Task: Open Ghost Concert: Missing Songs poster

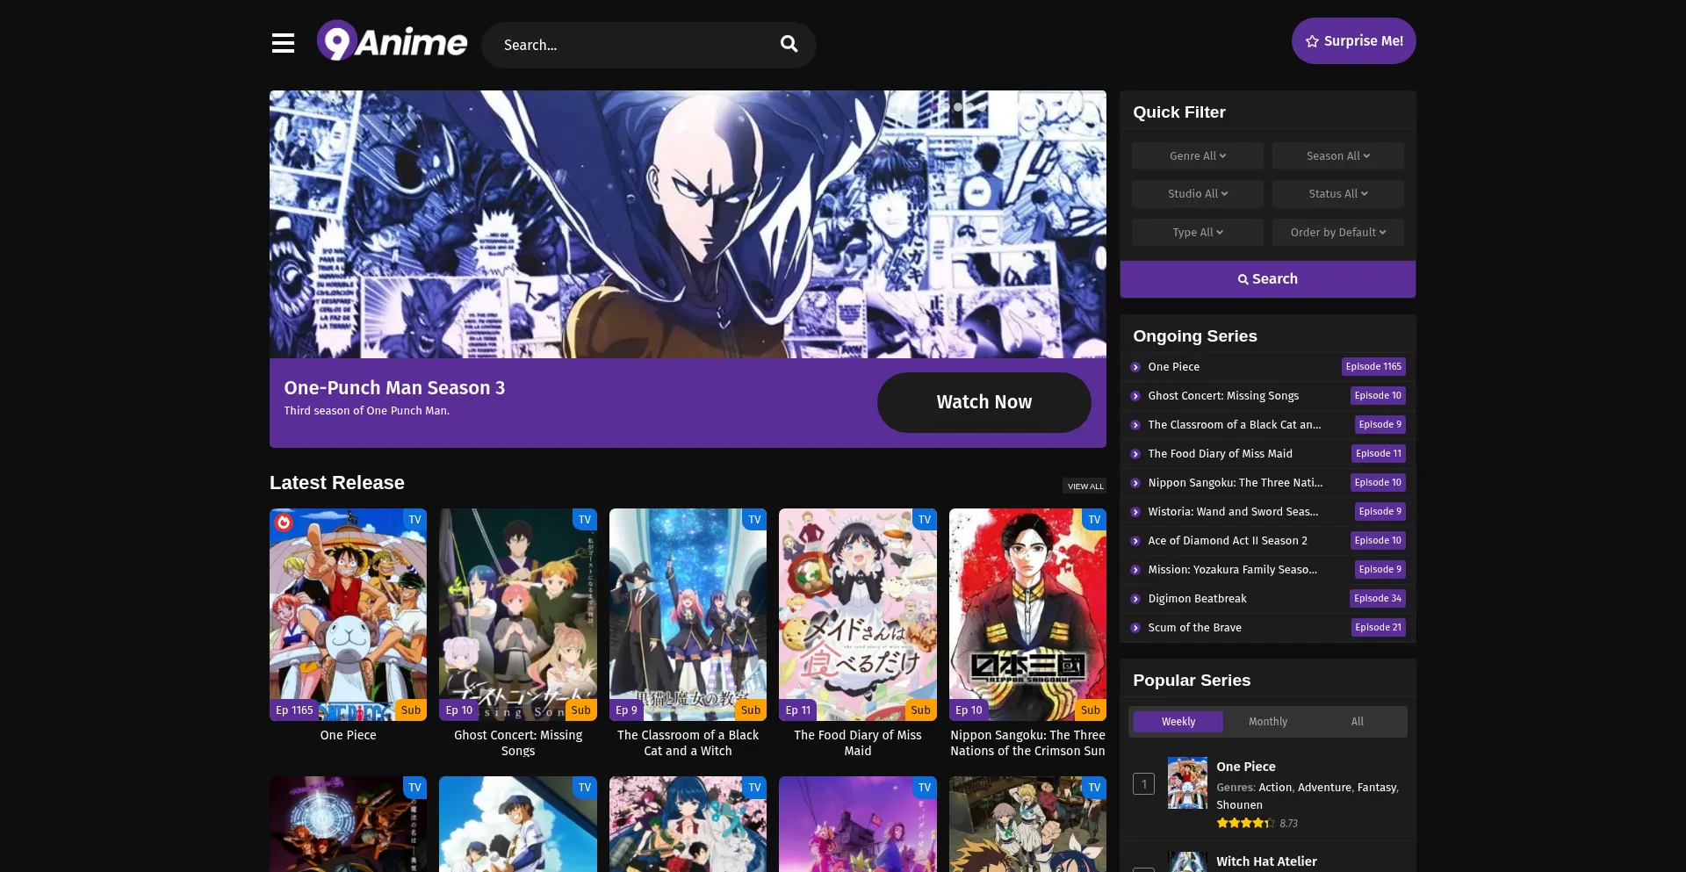Action: [x=518, y=615]
